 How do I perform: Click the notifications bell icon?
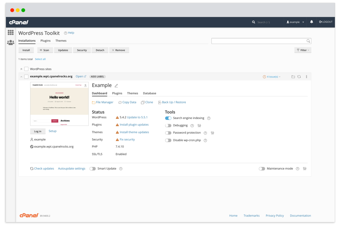311,22
